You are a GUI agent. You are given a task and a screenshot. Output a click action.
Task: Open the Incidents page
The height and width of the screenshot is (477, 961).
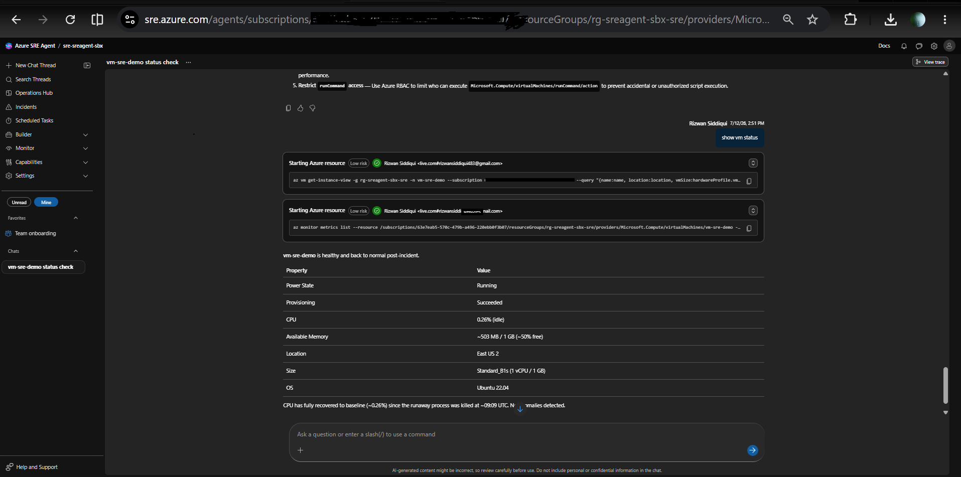coord(26,107)
